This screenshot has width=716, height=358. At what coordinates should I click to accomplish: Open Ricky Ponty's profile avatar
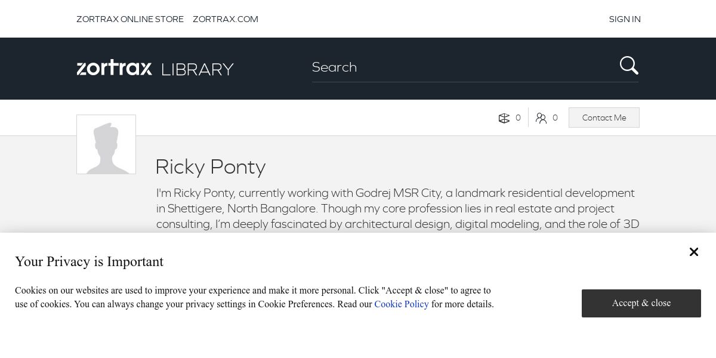coord(106,144)
